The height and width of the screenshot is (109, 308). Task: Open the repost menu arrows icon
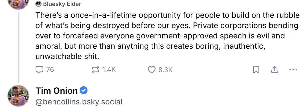click(x=95, y=70)
